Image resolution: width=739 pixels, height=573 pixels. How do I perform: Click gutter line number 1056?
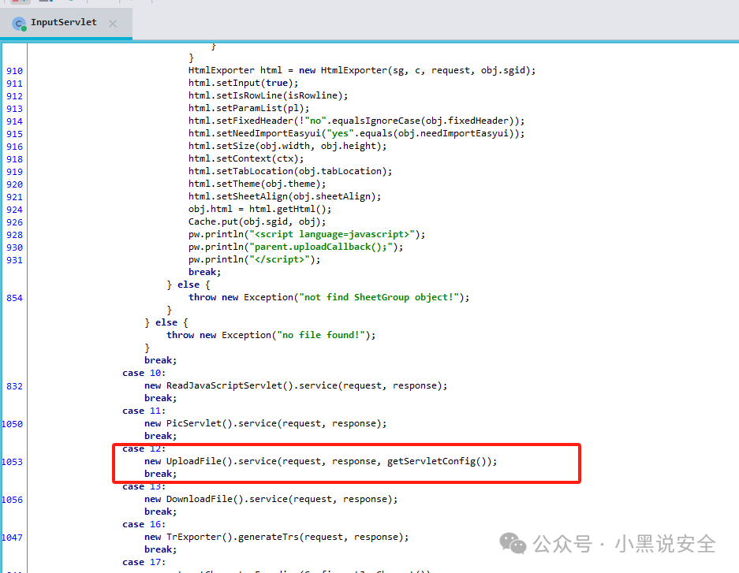coord(12,500)
